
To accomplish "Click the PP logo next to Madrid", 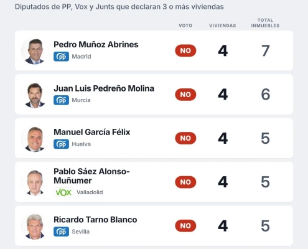I will [61, 57].
